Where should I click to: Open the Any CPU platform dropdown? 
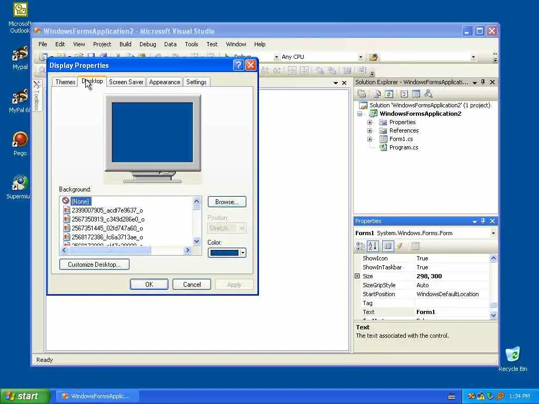click(360, 57)
